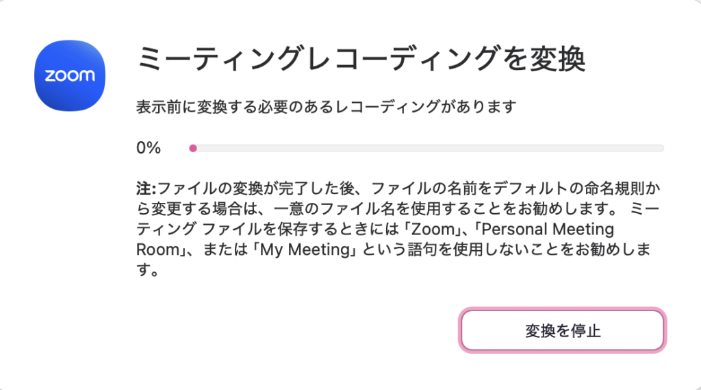Screen dimensions: 701x390
Task: Click the subtitle 表示前に変換する必要のあるレコーディングがあります
Action: (x=325, y=107)
